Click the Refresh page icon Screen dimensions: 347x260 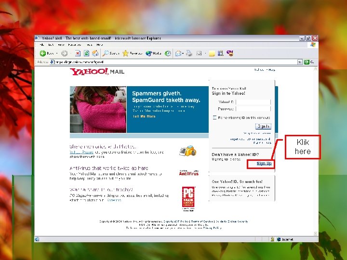(x=87, y=53)
